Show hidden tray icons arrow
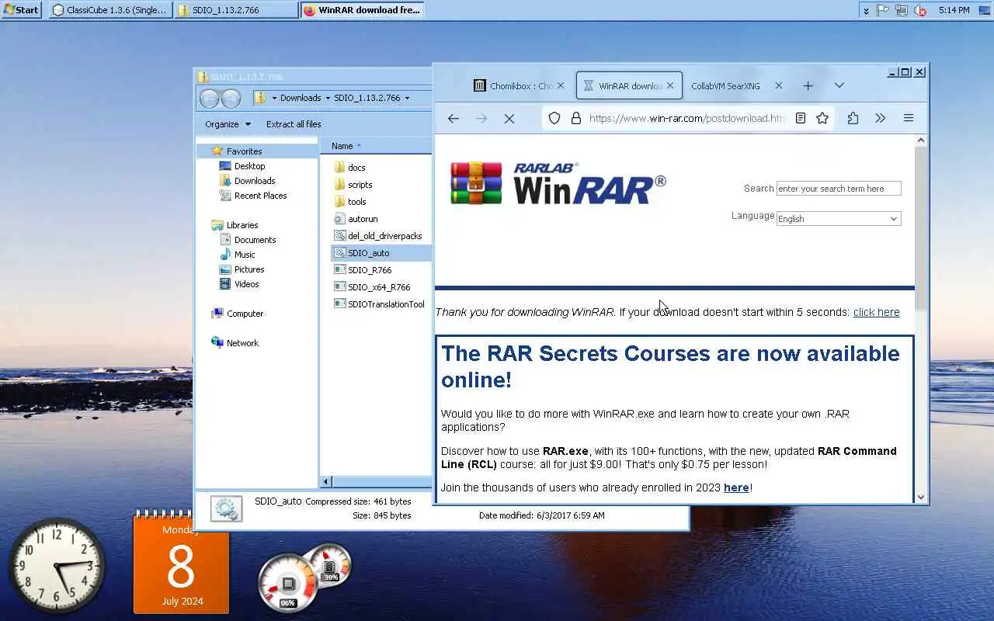This screenshot has height=621, width=994. (x=866, y=10)
